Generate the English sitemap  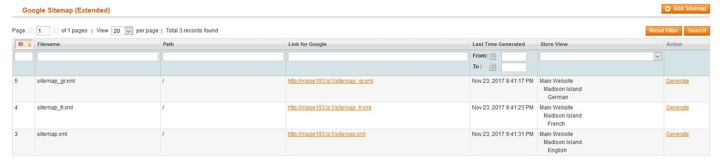tap(677, 134)
